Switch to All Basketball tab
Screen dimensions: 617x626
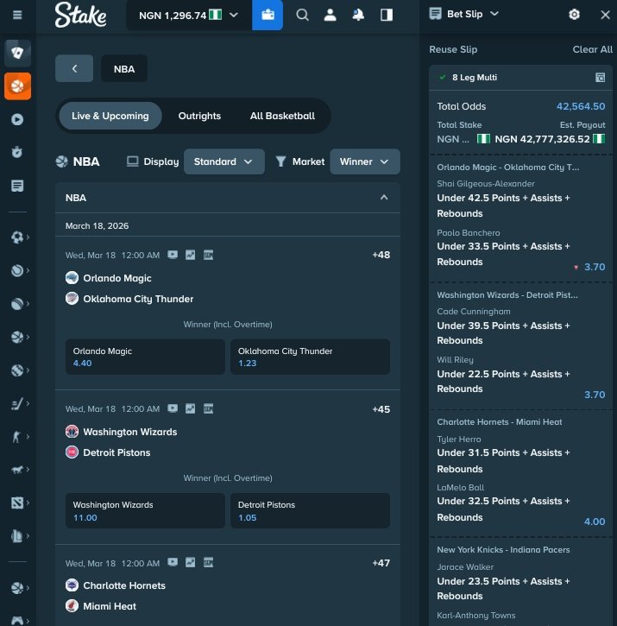point(282,116)
